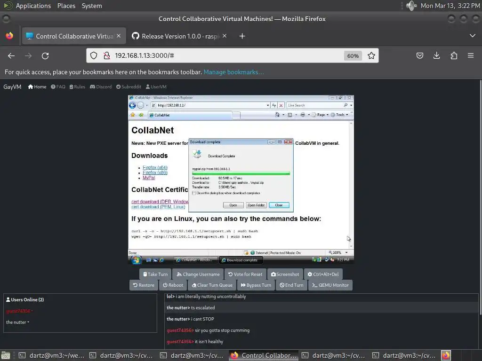Click Vote for Reset button

coord(245,274)
